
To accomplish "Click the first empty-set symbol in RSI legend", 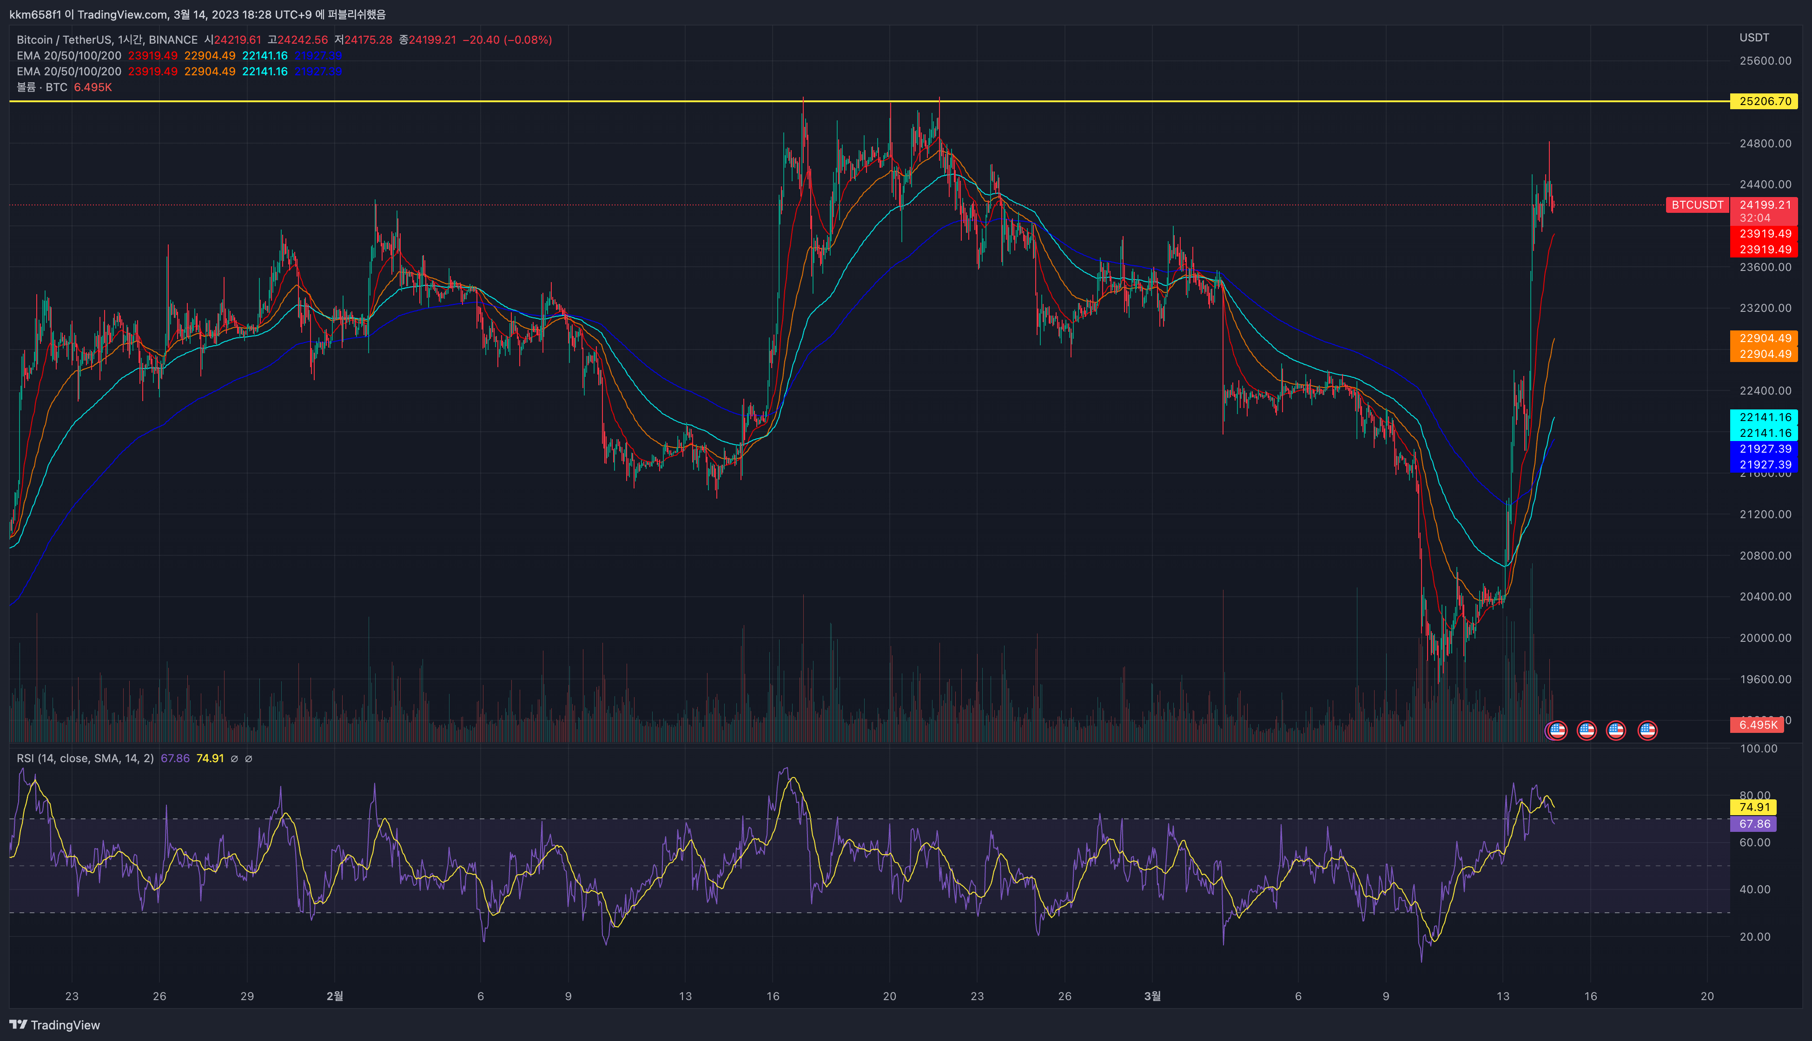I will point(235,758).
